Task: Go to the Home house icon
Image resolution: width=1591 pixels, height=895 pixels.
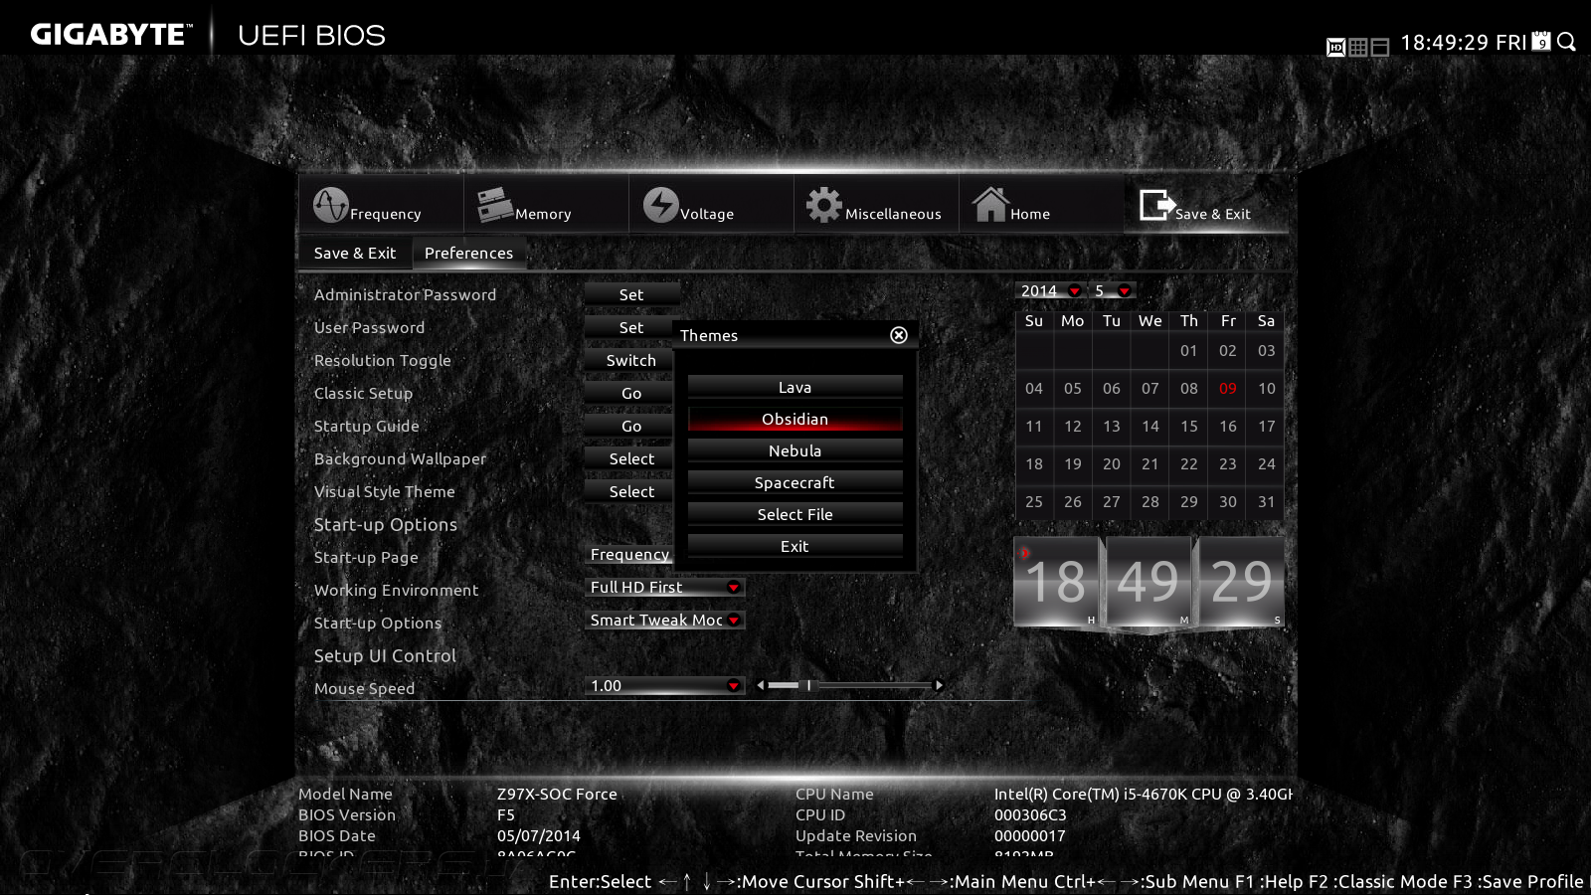Action: point(990,204)
